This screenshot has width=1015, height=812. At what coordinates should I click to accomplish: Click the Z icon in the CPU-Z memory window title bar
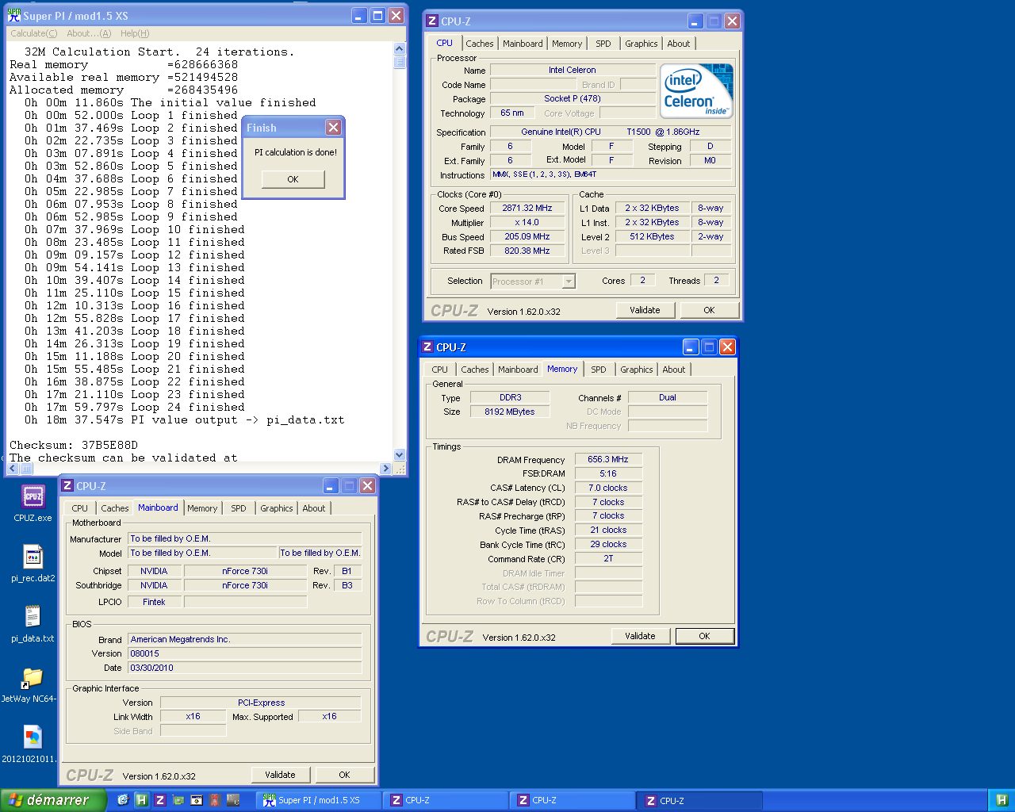tap(427, 347)
